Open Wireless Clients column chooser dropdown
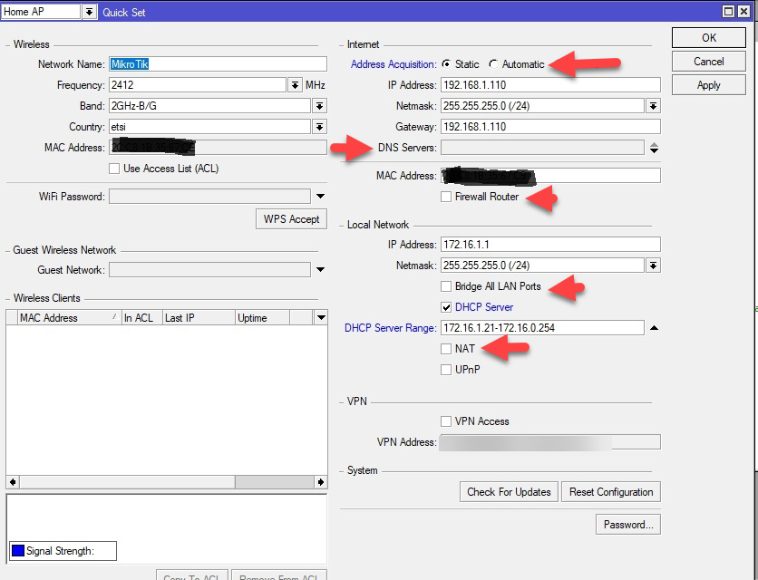Image resolution: width=758 pixels, height=580 pixels. coord(320,317)
